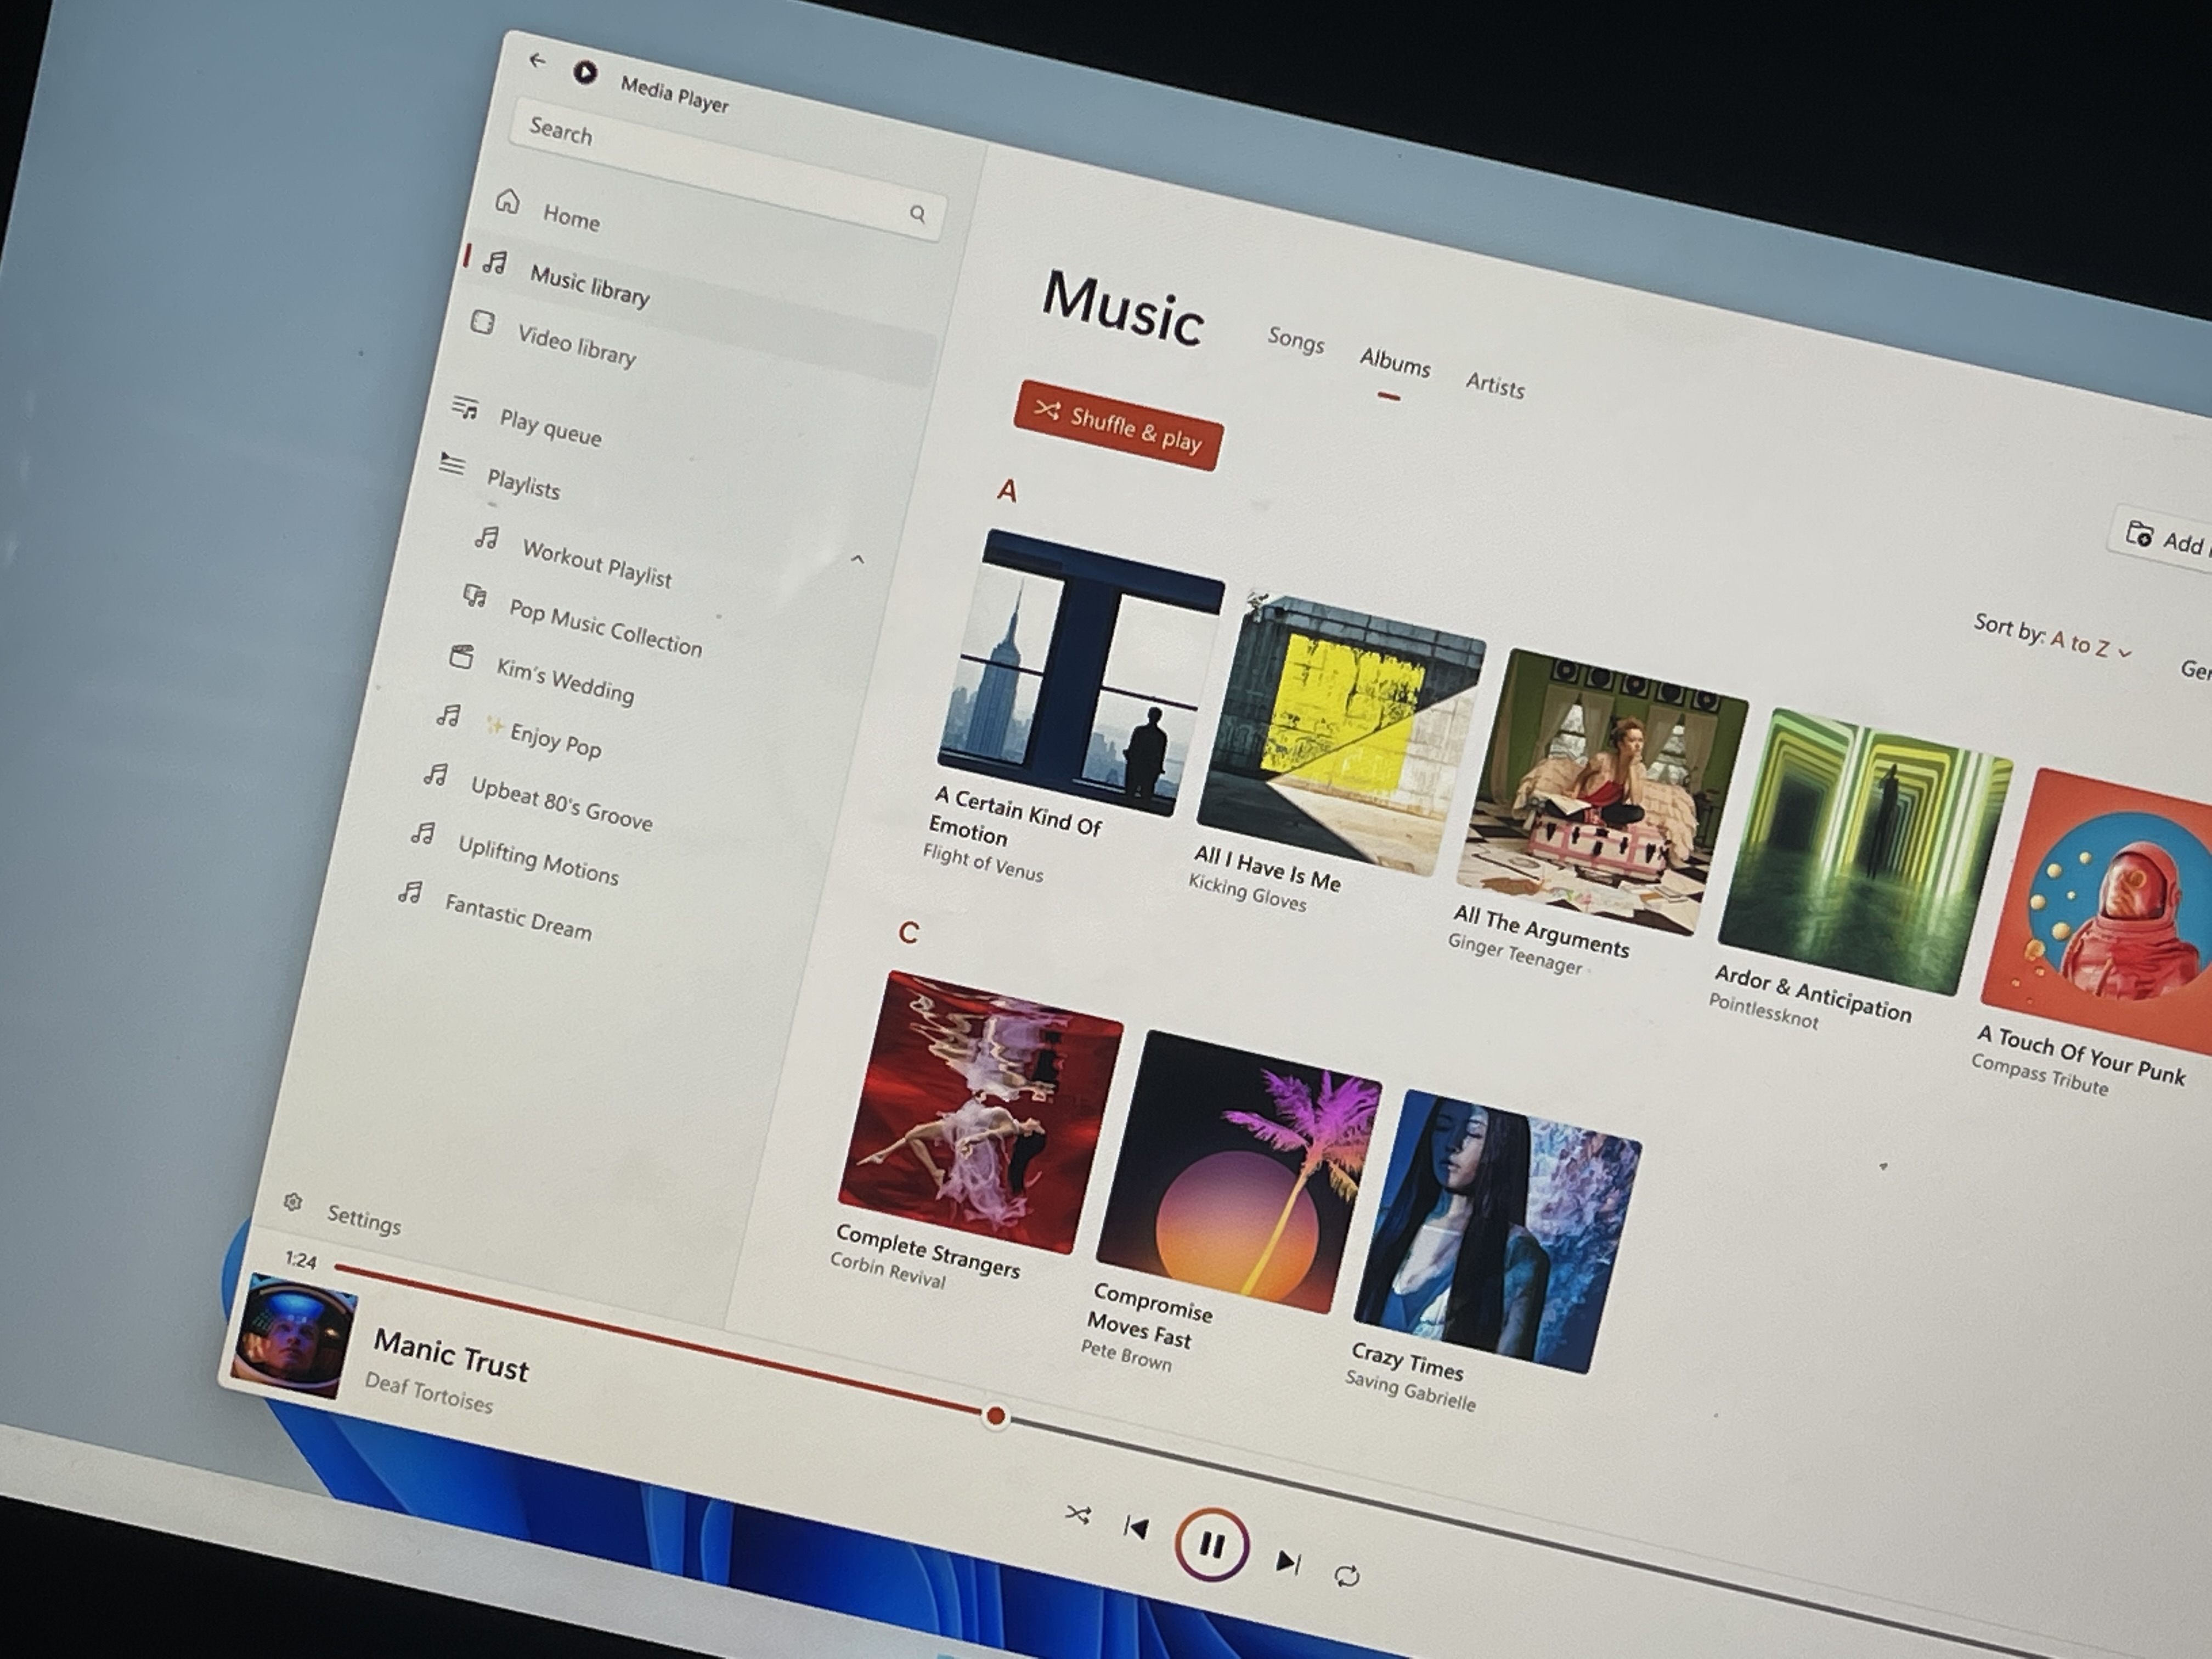This screenshot has width=2212, height=1659.
Task: Click the Kim's Wedding clapperboard icon
Action: (461, 656)
